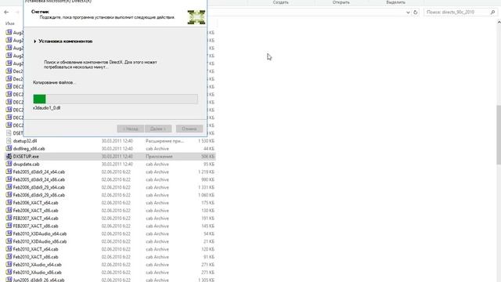Select the Feb2005_d3dx9_24_x86.cab file name

click(39, 179)
